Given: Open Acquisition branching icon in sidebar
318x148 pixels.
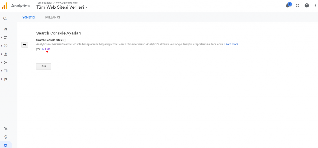Looking at the screenshot, I should coord(6,62).
